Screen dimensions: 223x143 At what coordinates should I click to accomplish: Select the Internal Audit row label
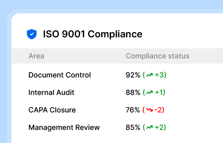pyautogui.click(x=51, y=93)
